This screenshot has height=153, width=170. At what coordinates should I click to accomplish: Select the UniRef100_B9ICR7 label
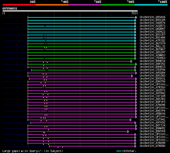152,35
